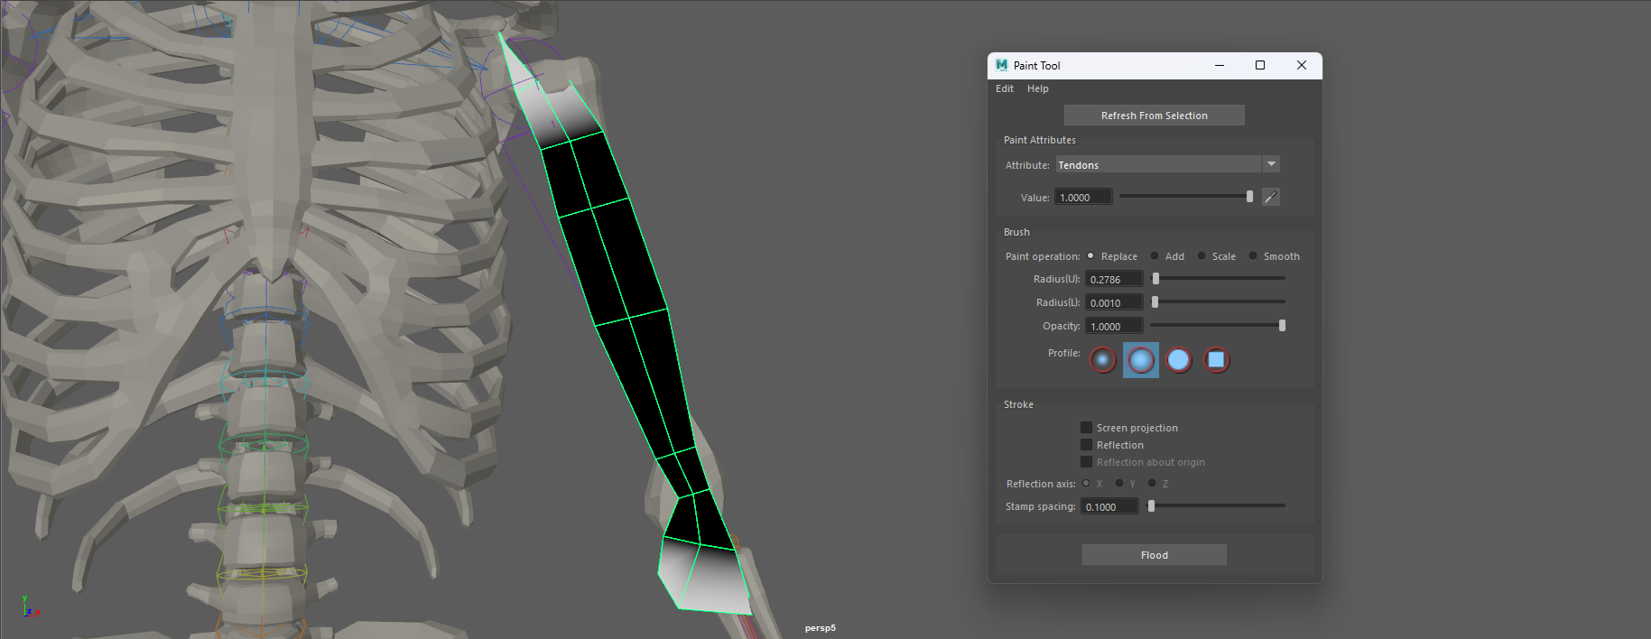The width and height of the screenshot is (1651, 639).
Task: Click the Opacity slider handle
Action: 1282,326
